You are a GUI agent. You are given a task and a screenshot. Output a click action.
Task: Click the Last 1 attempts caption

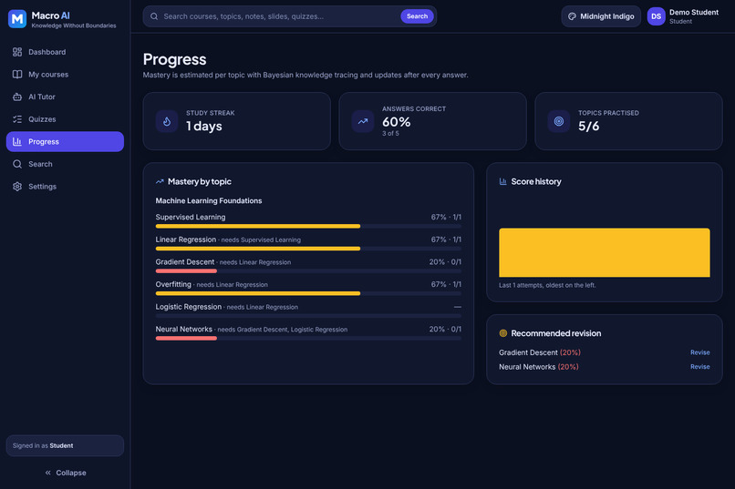547,285
